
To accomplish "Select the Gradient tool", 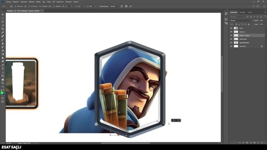I will tap(3, 54).
